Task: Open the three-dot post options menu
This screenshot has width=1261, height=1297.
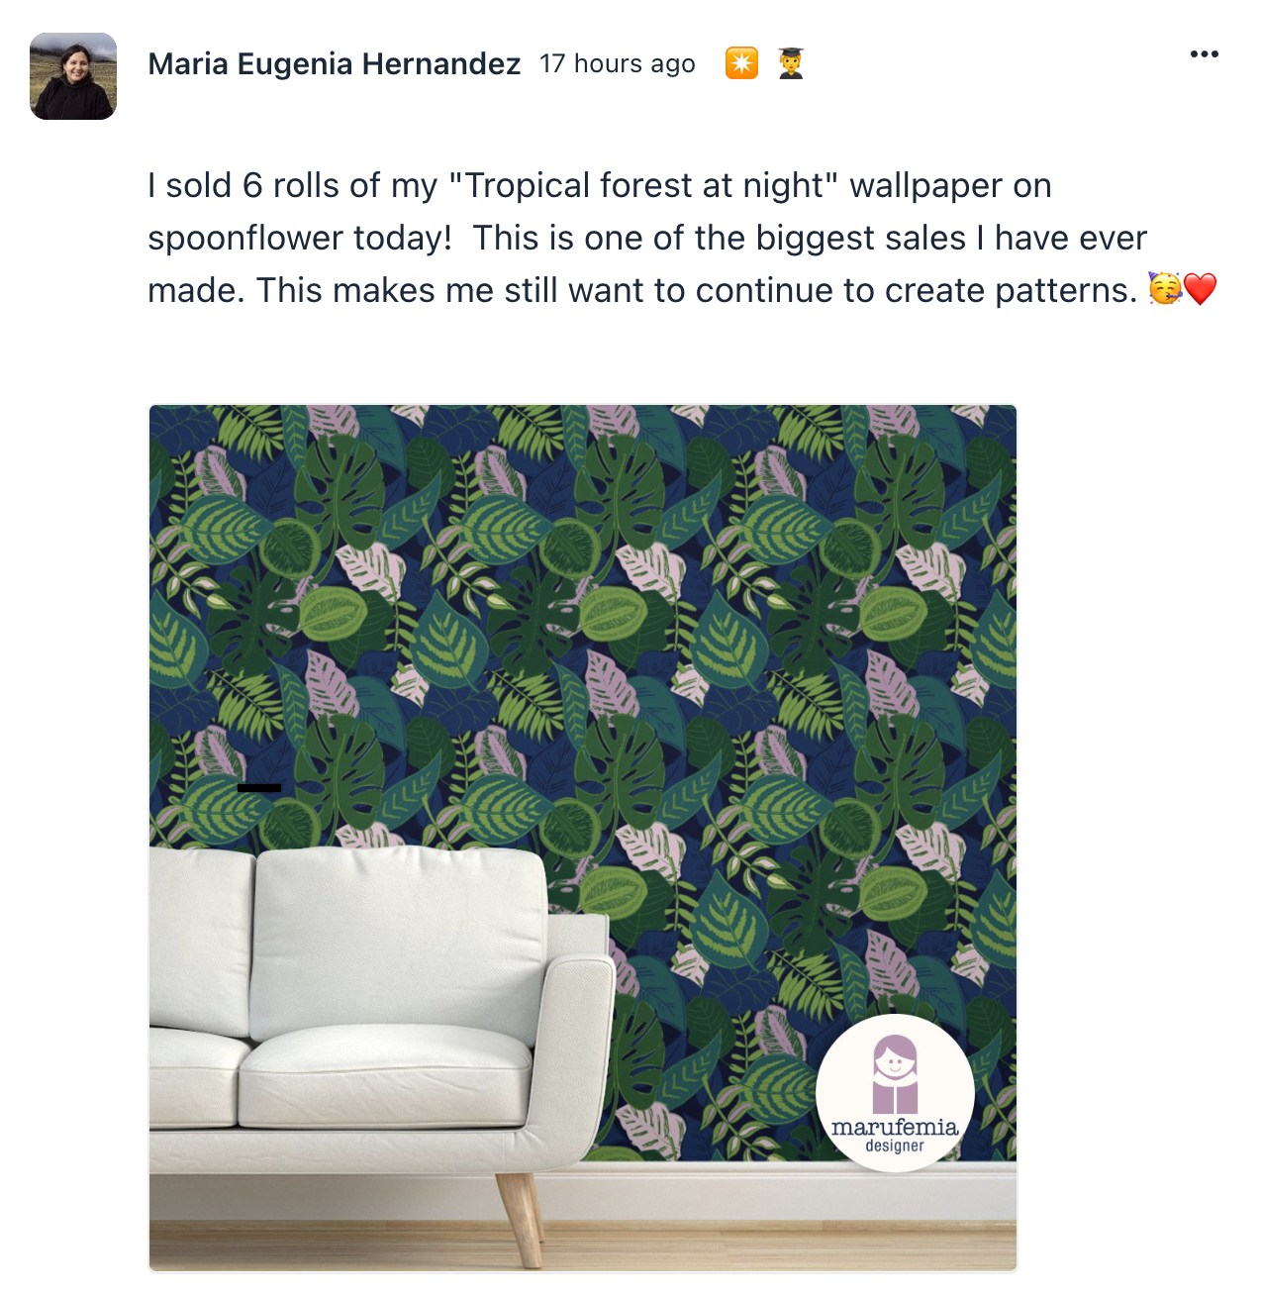Action: [x=1204, y=54]
